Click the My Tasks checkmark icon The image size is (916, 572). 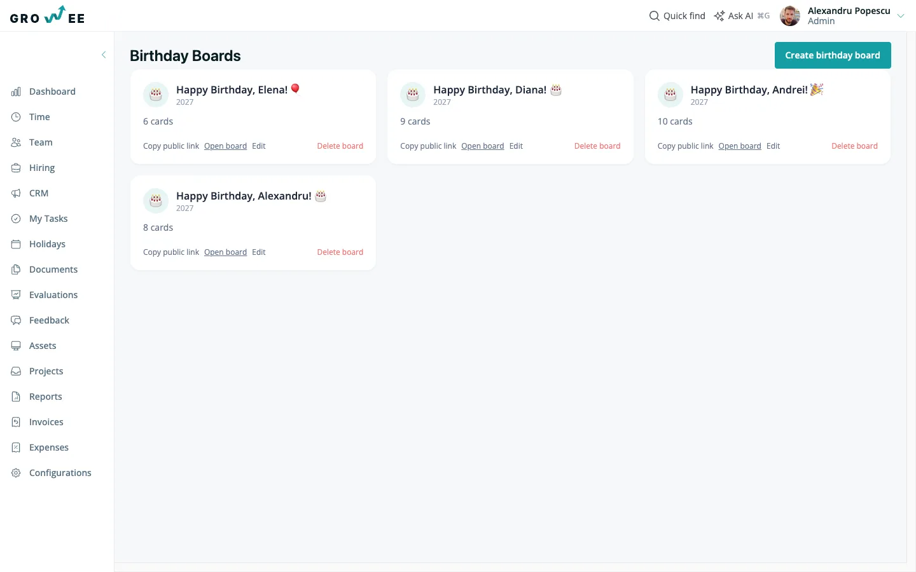click(x=16, y=219)
